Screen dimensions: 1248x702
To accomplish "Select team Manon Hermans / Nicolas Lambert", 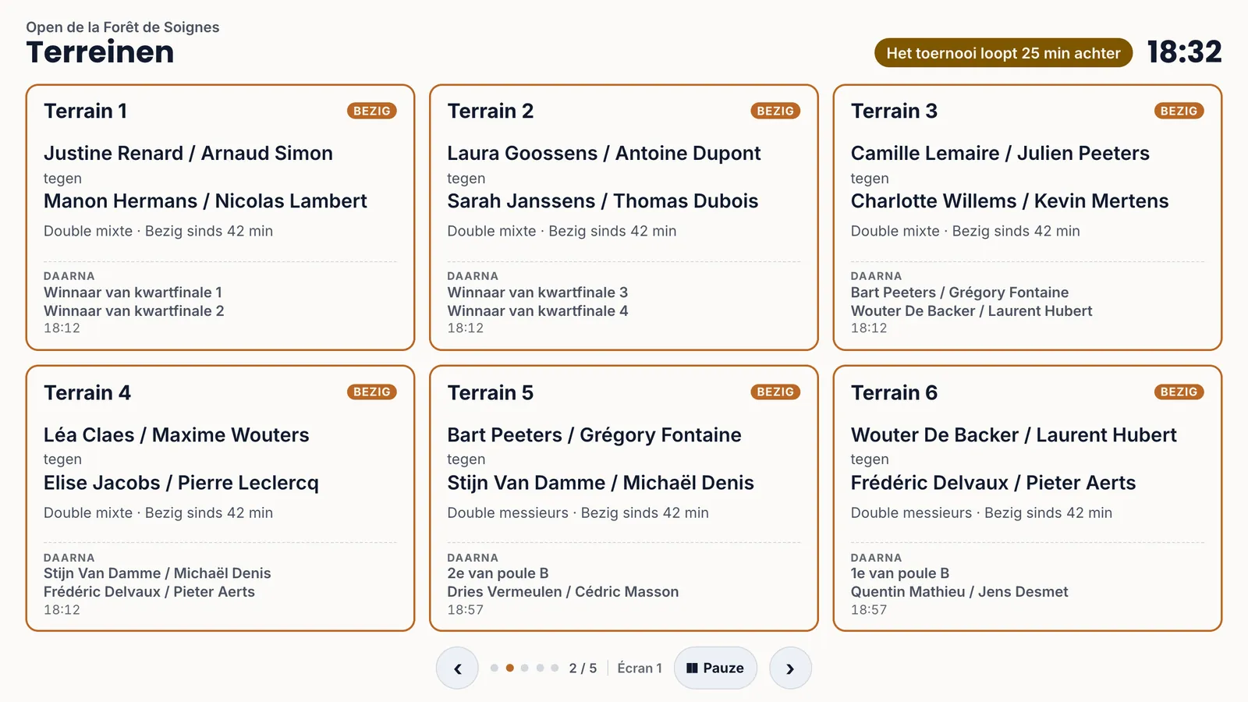I will point(205,200).
